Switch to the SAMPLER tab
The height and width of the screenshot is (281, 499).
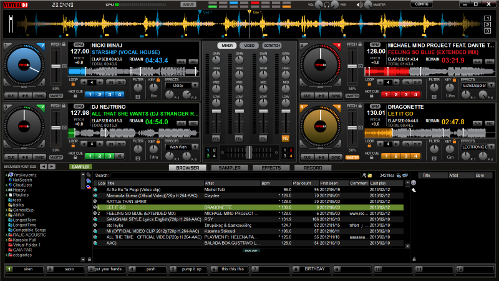tap(230, 167)
